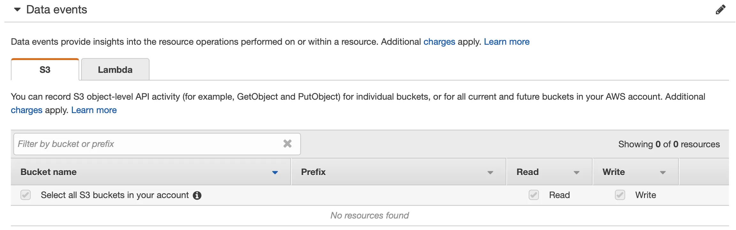Collapse the Data events section triangle

coord(18,10)
